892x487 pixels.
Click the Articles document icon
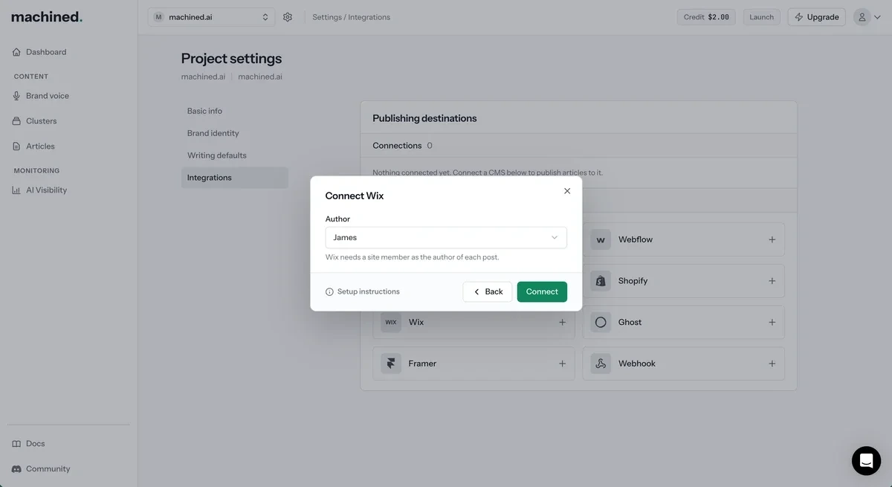click(17, 146)
